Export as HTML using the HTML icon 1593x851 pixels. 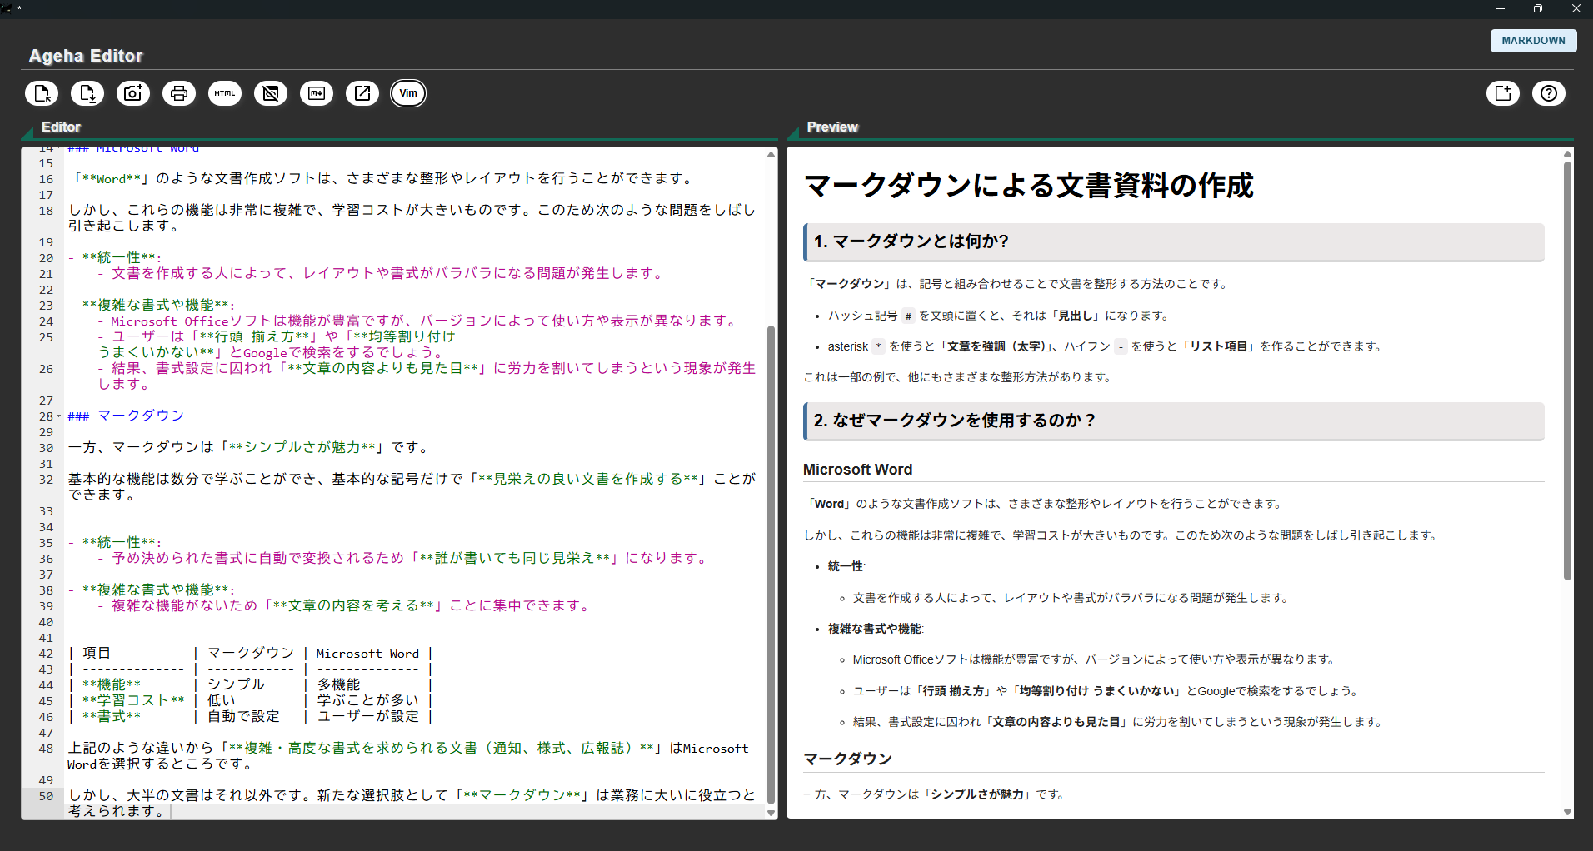(224, 93)
